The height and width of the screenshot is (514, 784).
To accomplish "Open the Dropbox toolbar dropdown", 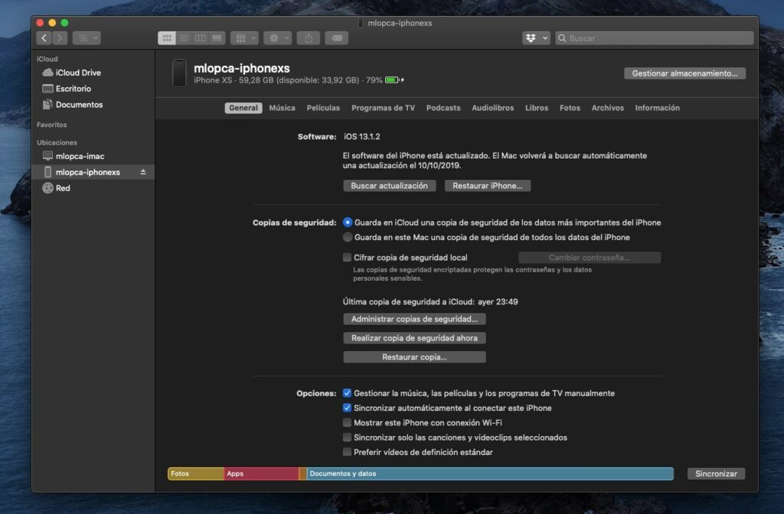I will pyautogui.click(x=536, y=38).
